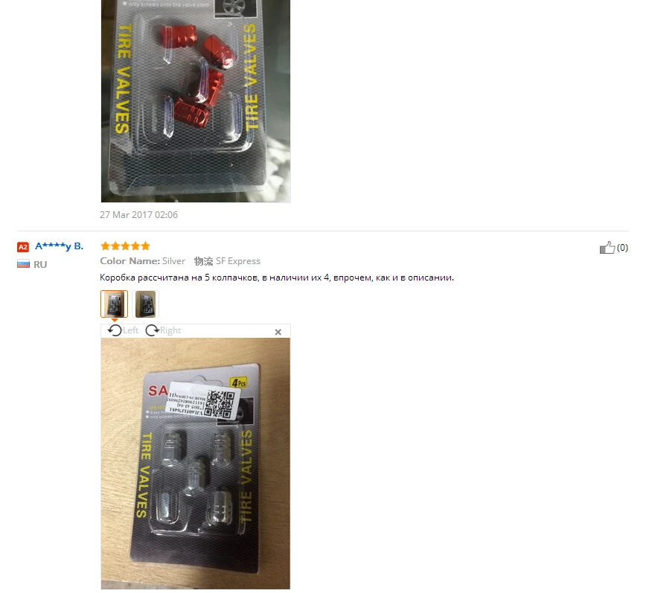Click the Russian flag icon
This screenshot has width=646, height=593.
coord(24,264)
